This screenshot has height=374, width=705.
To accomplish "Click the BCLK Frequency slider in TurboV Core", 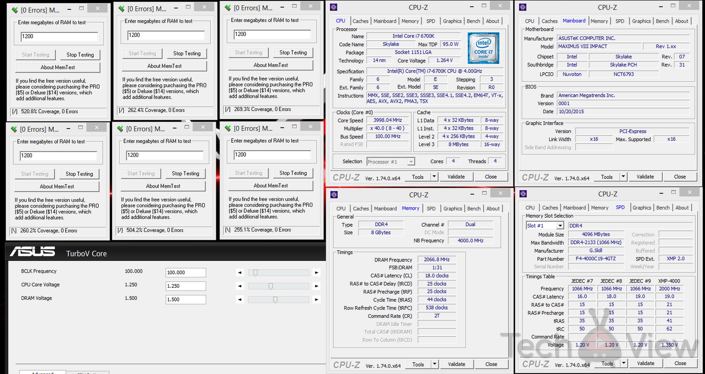I will [x=278, y=273].
